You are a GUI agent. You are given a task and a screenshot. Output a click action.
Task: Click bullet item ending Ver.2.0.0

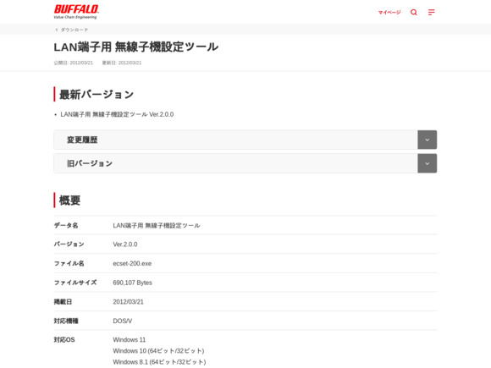tap(117, 114)
